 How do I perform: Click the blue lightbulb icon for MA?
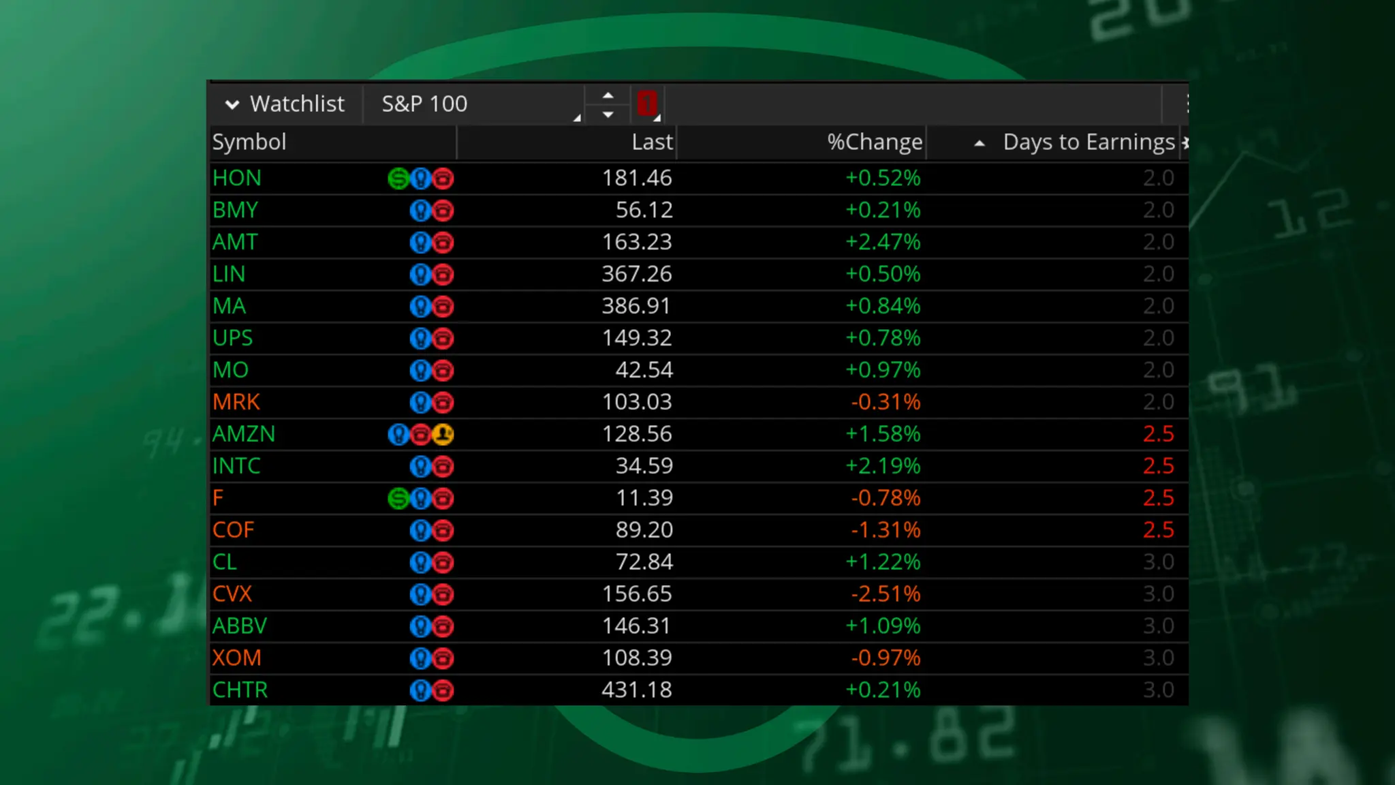pos(421,307)
